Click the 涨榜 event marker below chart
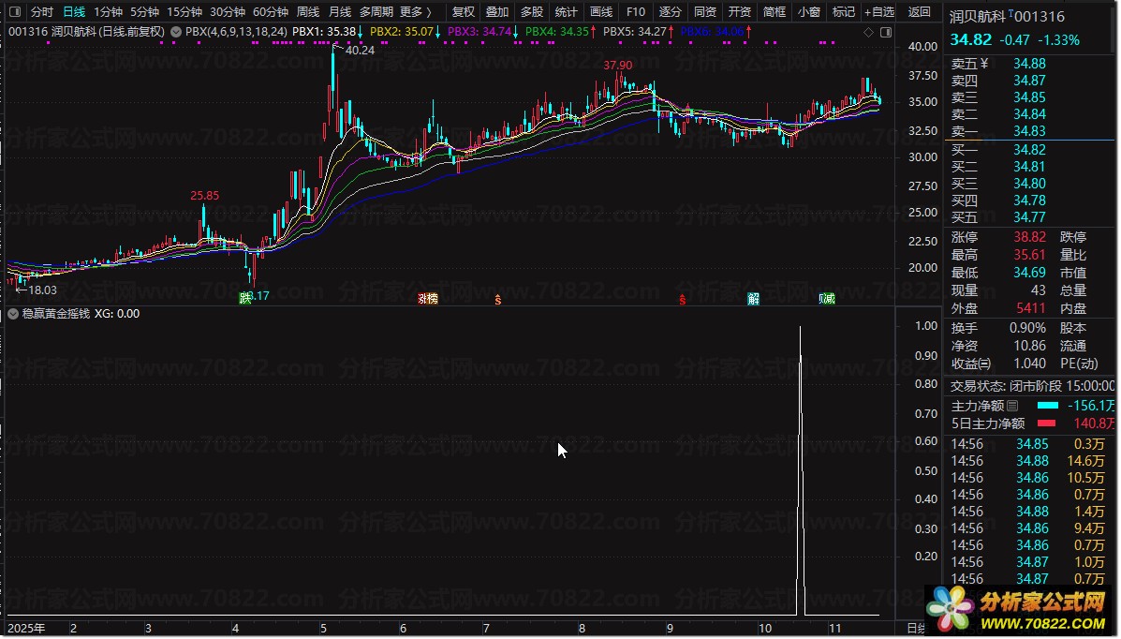This screenshot has width=1121, height=639. (428, 298)
